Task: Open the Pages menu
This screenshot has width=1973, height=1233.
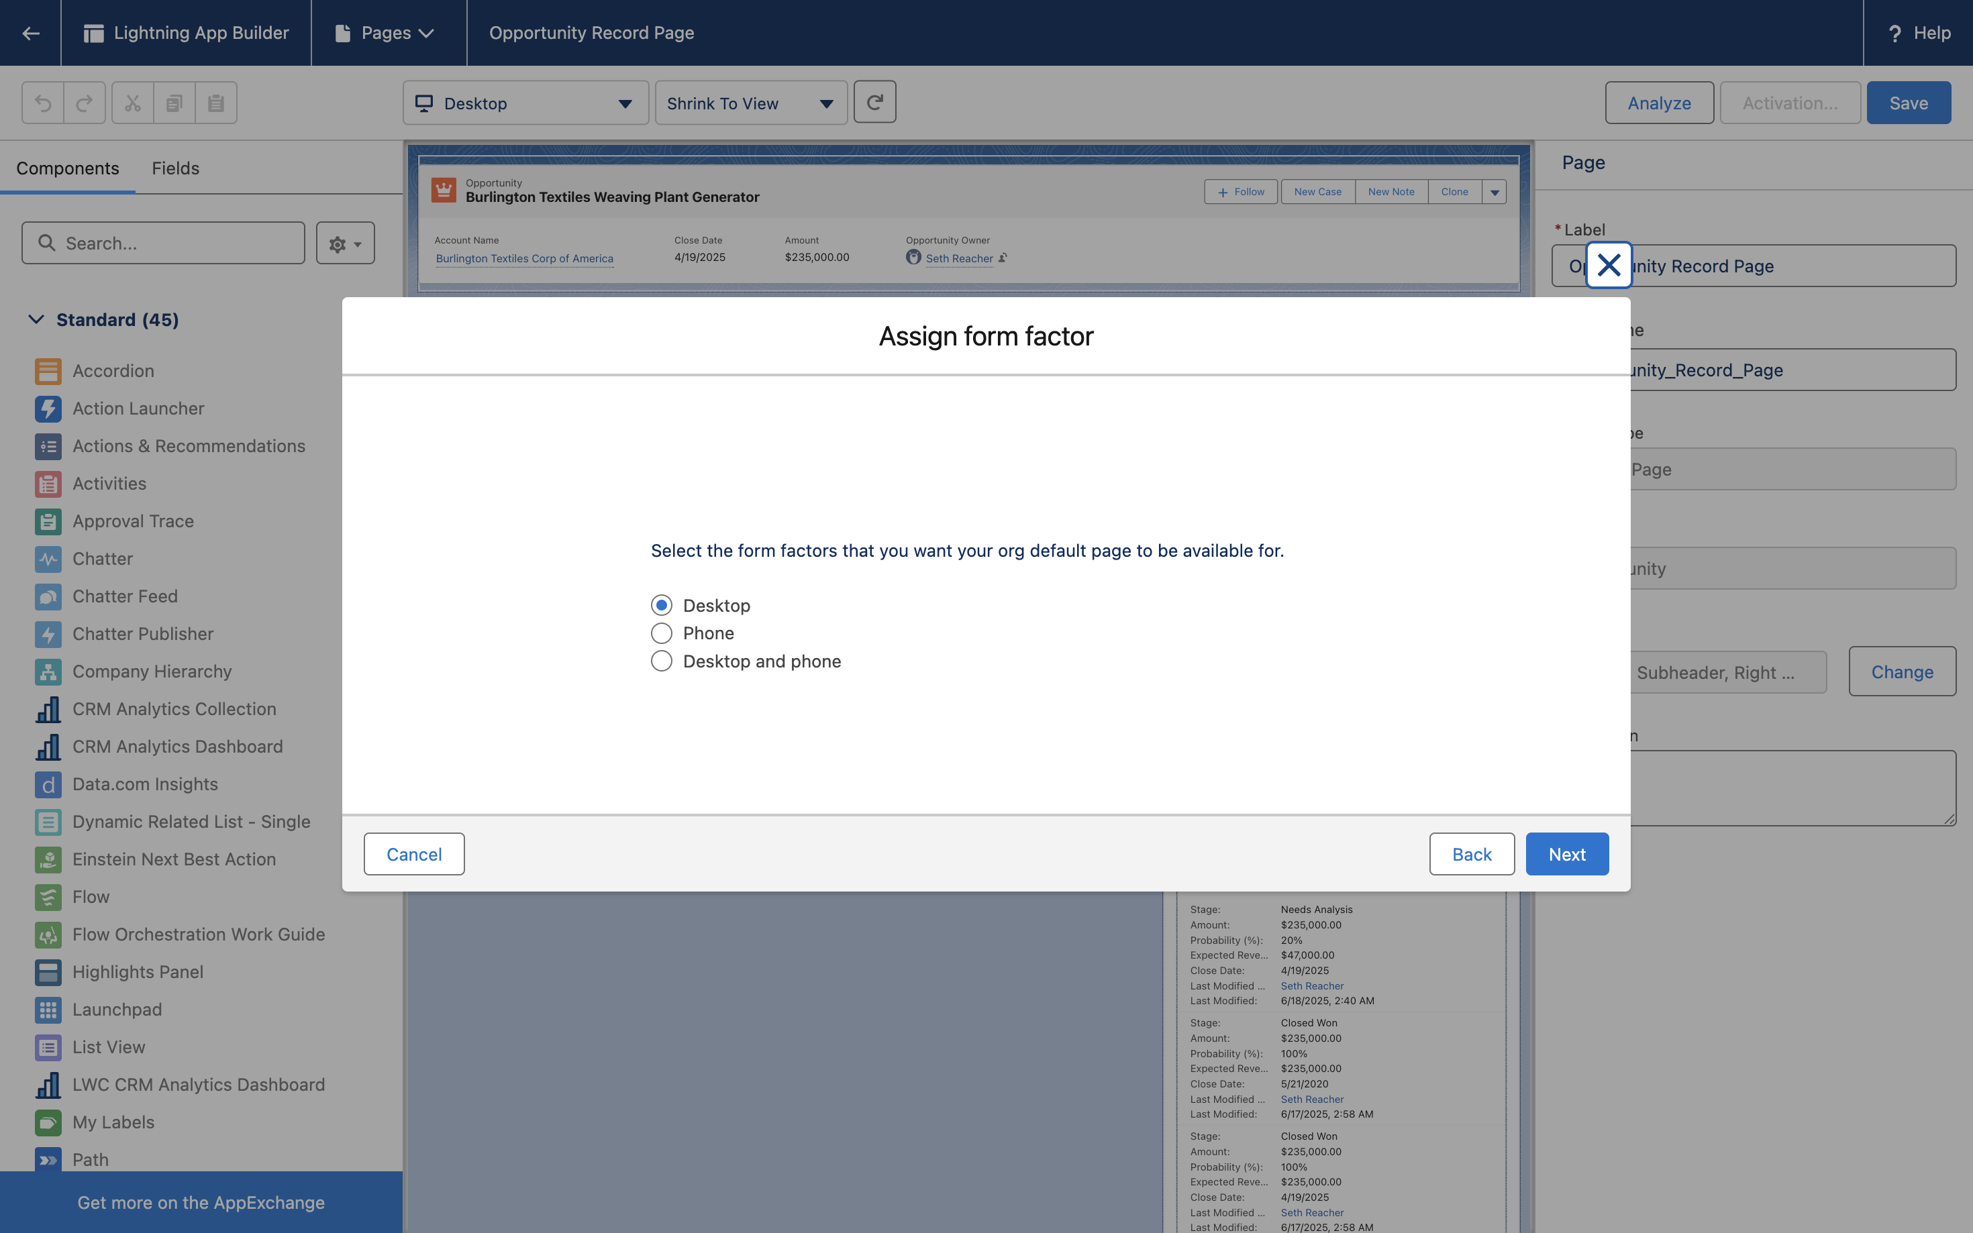Action: click(386, 33)
